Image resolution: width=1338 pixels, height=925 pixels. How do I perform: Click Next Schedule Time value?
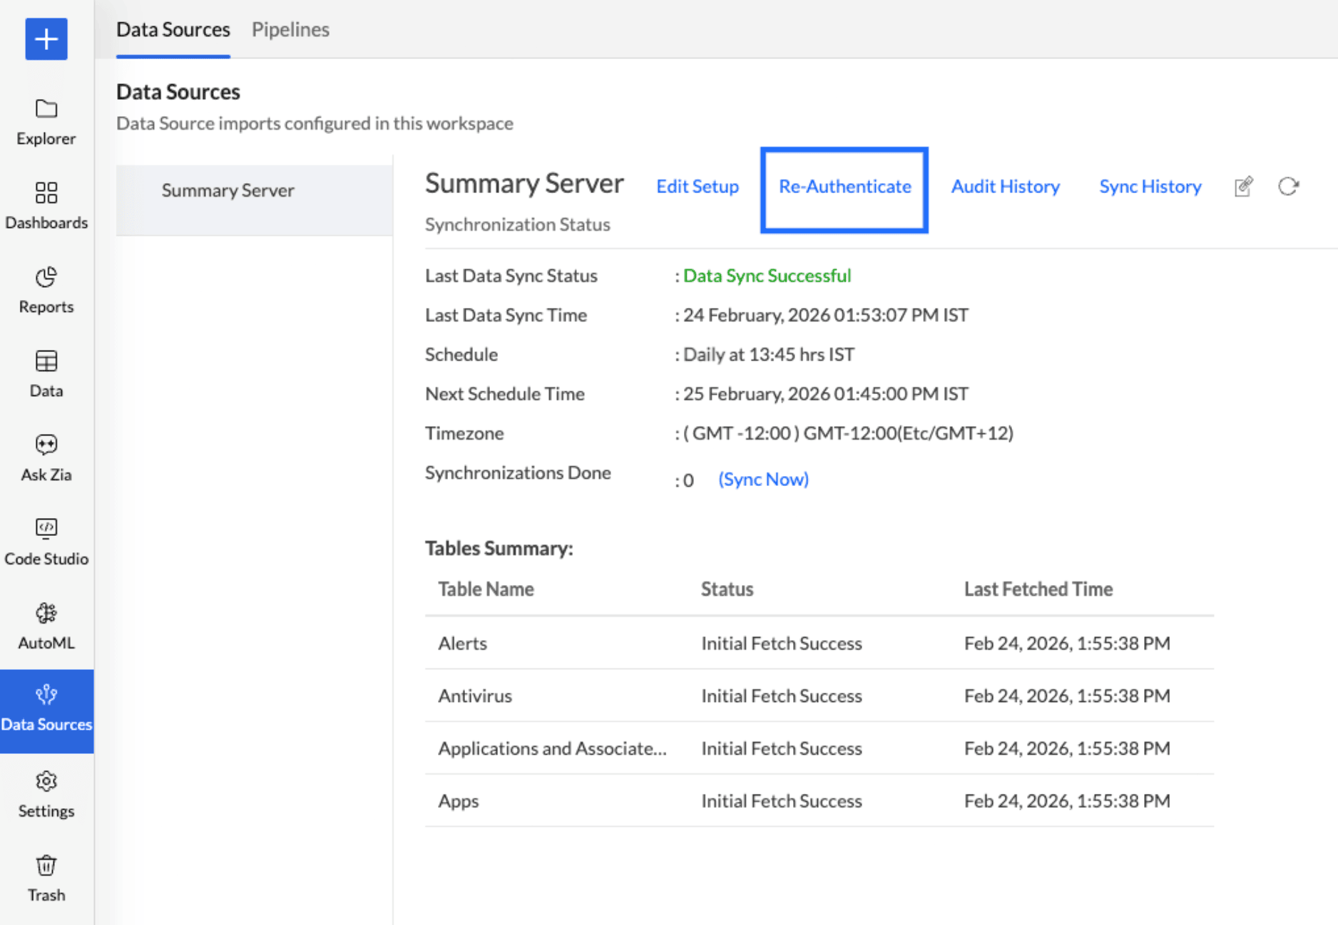826,394
